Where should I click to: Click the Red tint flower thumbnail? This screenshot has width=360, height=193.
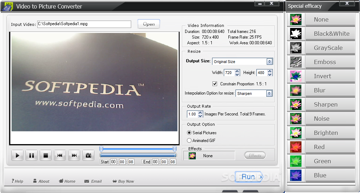[x=296, y=147]
